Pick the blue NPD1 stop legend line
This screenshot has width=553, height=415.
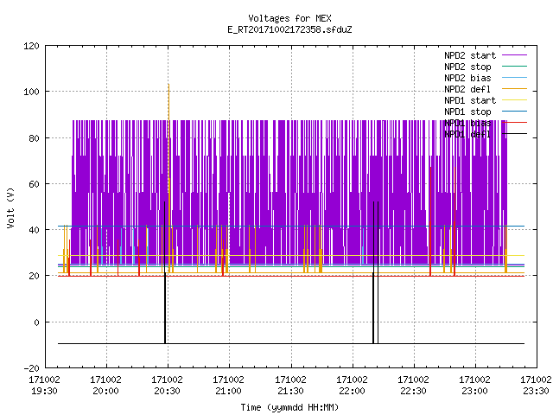coord(515,112)
